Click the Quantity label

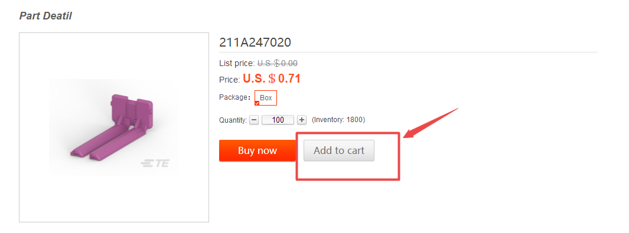[233, 120]
